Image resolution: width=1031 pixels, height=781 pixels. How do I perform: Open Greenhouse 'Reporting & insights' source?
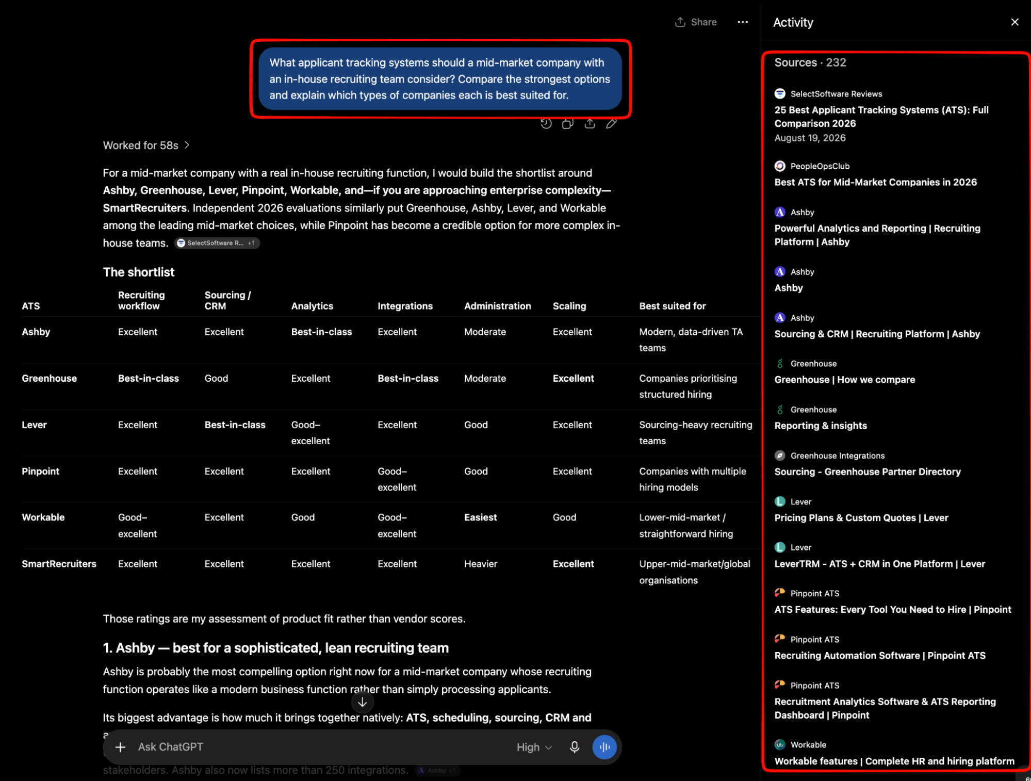coord(820,426)
